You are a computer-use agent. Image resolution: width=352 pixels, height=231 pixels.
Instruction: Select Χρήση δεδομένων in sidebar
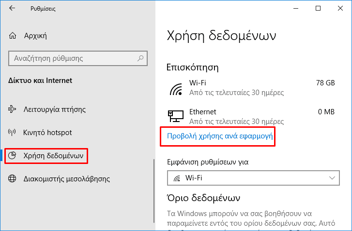point(53,155)
